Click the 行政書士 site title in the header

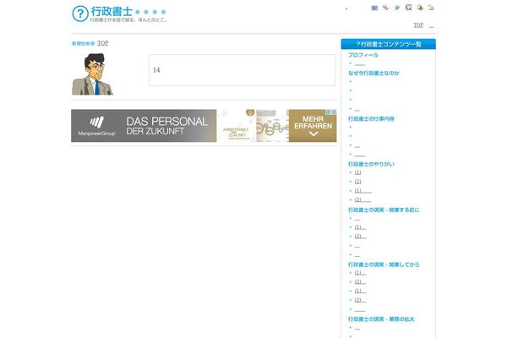click(112, 11)
